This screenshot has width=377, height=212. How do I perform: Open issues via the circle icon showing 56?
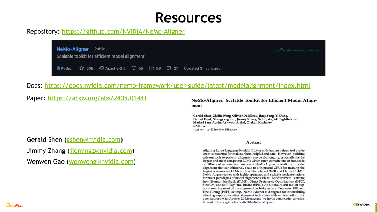[151, 68]
